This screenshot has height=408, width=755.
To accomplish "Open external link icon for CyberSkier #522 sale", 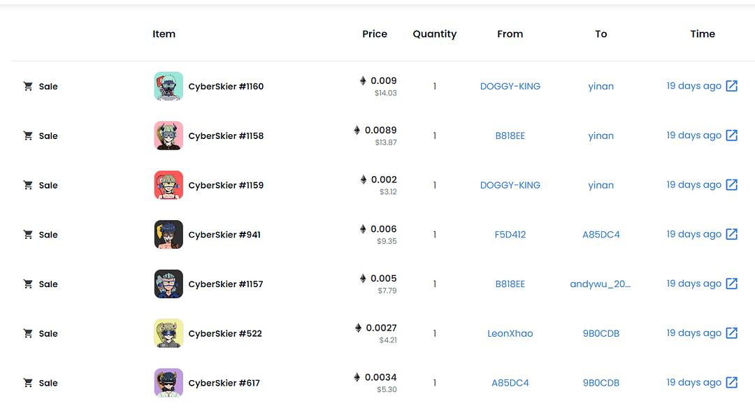I will click(x=731, y=333).
